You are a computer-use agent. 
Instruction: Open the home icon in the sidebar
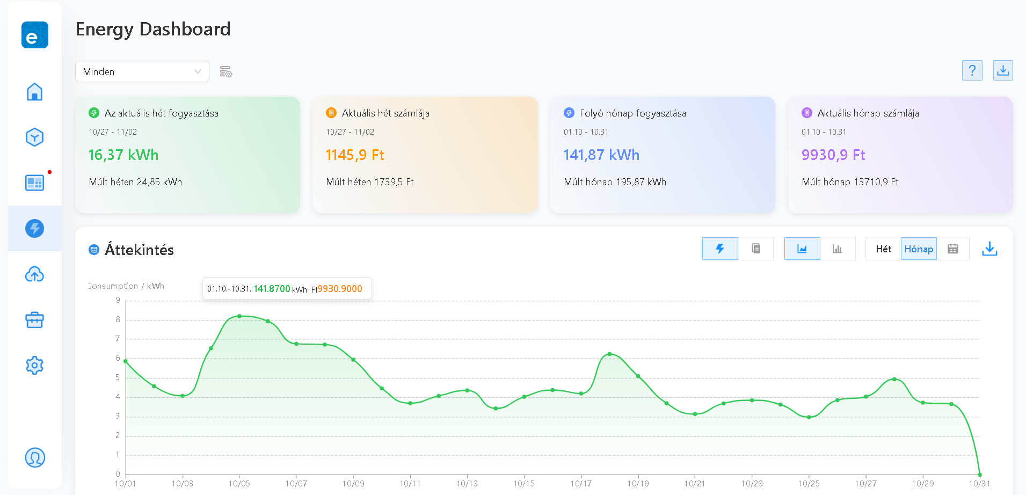(x=34, y=92)
